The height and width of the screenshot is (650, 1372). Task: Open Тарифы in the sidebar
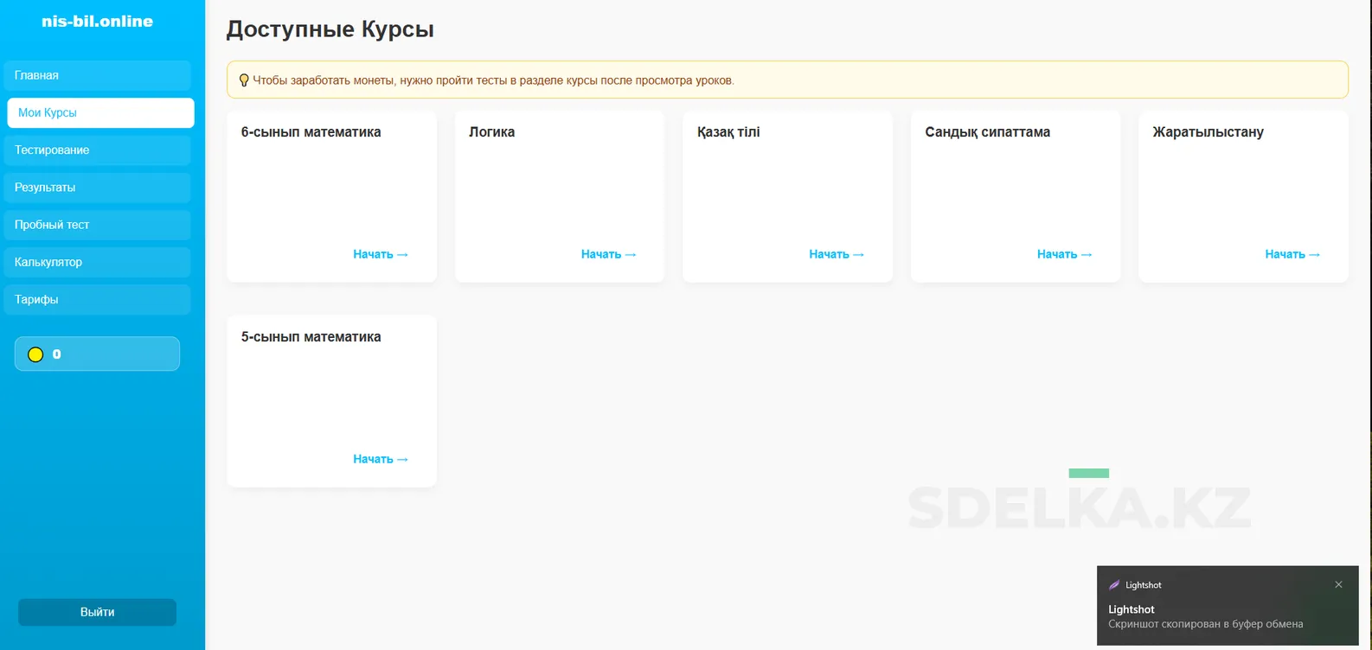[x=97, y=299]
